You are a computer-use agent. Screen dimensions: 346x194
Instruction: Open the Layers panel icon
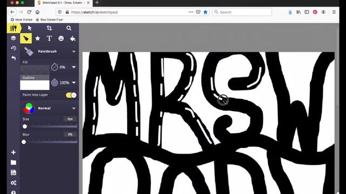[14, 38]
